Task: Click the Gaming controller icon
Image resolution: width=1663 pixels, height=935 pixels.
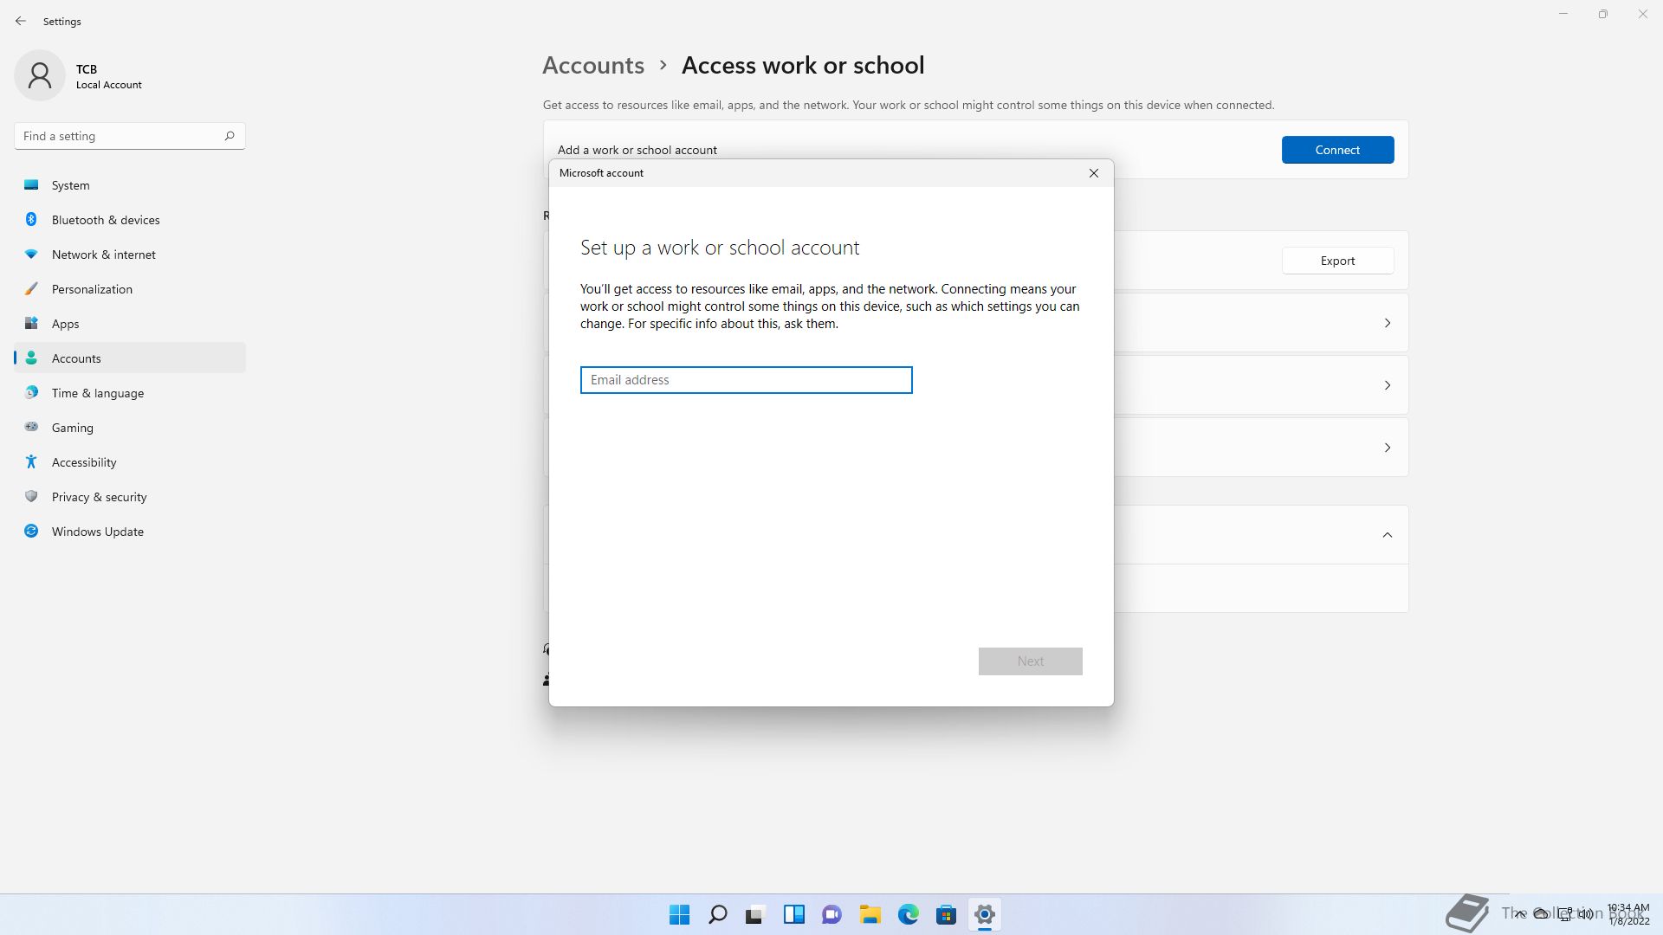Action: 31,428
